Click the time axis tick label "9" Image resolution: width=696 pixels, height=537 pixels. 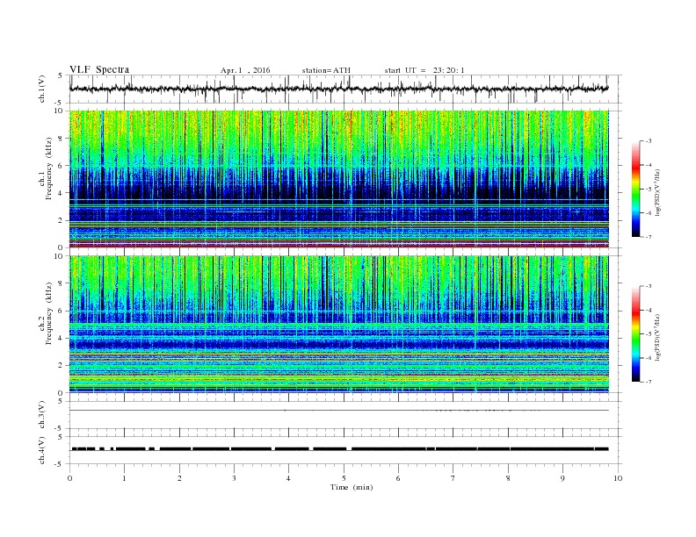[x=562, y=478]
